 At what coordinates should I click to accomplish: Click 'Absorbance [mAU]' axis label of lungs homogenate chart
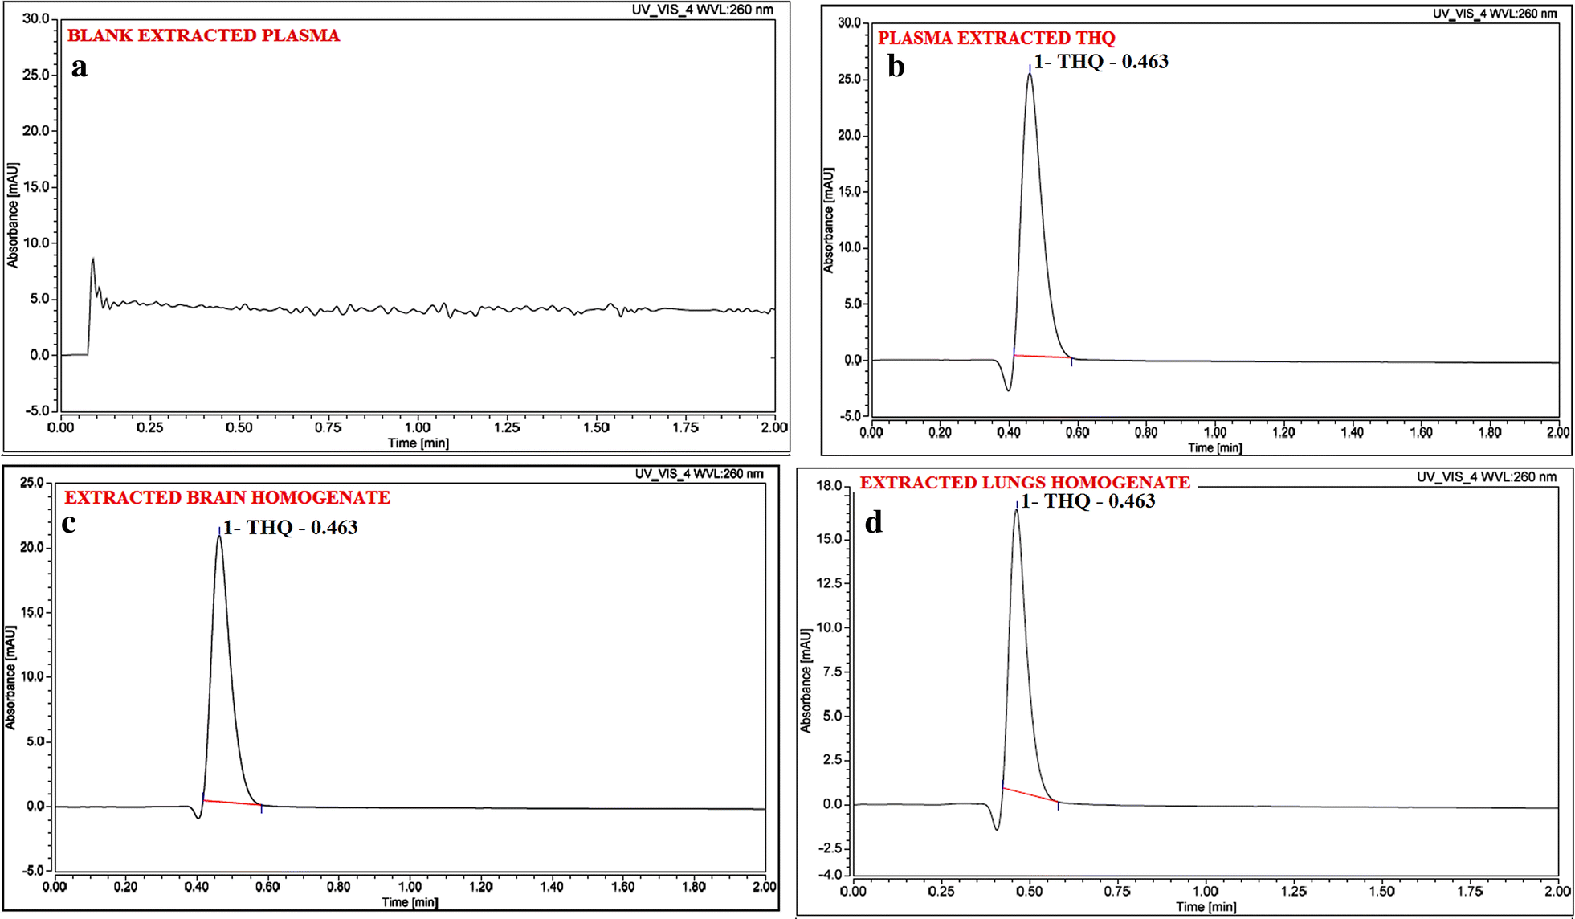(x=806, y=680)
